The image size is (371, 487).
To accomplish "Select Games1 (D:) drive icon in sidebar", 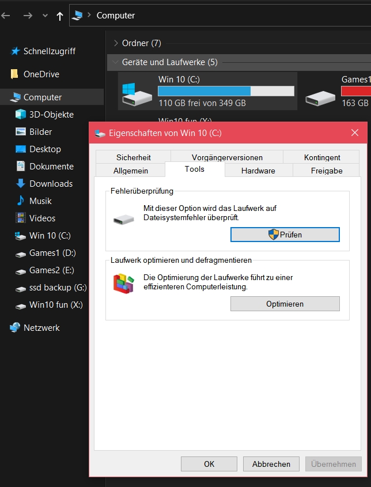I will point(21,255).
